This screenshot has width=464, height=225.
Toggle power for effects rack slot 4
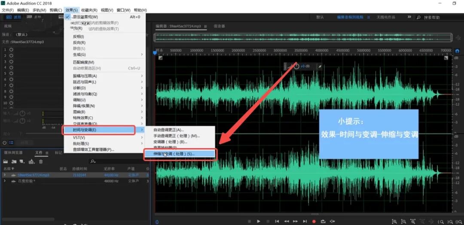point(11,67)
